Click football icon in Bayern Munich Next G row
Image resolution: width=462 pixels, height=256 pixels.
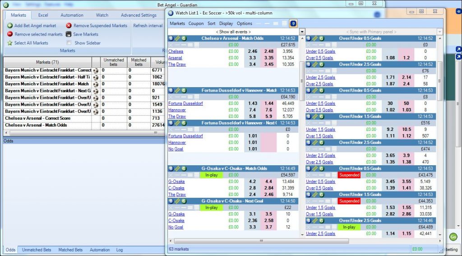click(x=96, y=91)
